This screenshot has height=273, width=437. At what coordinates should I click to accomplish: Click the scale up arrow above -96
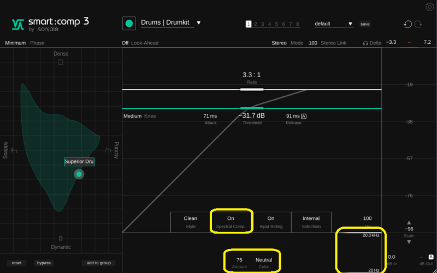tap(409, 222)
